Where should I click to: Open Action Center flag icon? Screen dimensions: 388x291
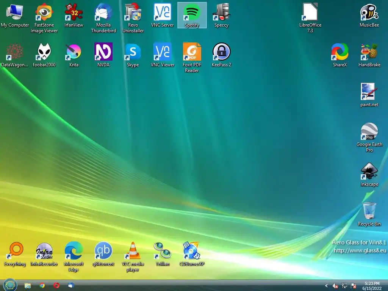(x=354, y=286)
